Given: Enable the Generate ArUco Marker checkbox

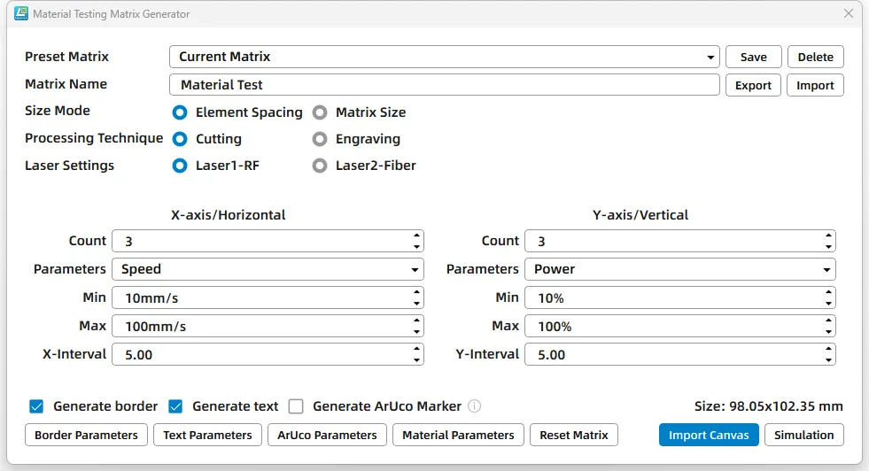Looking at the screenshot, I should pyautogui.click(x=297, y=406).
